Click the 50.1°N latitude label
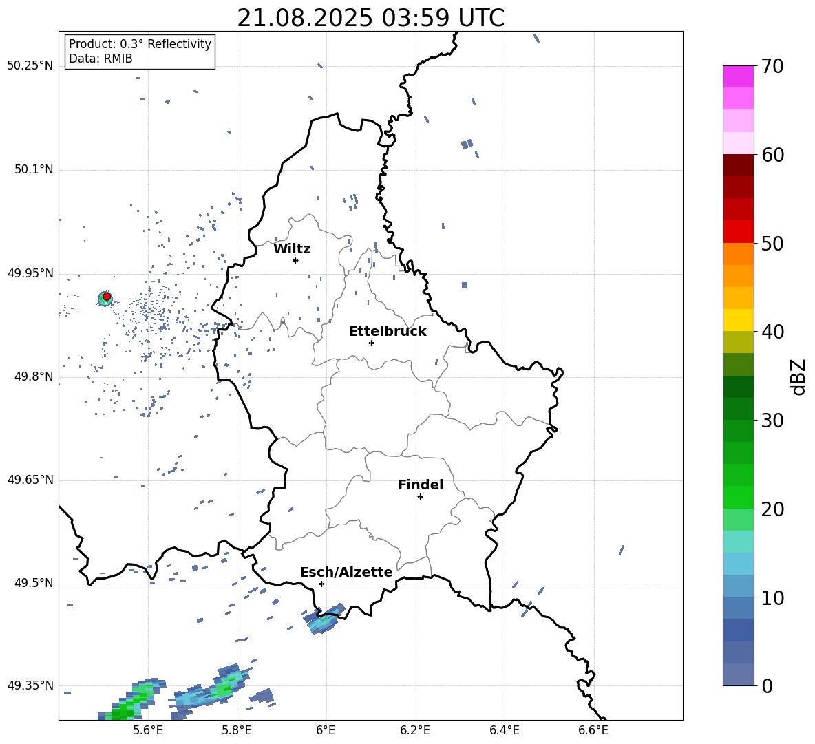 pos(34,169)
